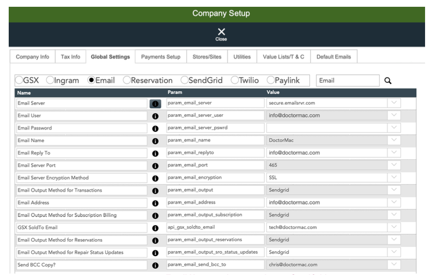Click the info icon for Email Server
This screenshot has width=427, height=275.
click(155, 103)
